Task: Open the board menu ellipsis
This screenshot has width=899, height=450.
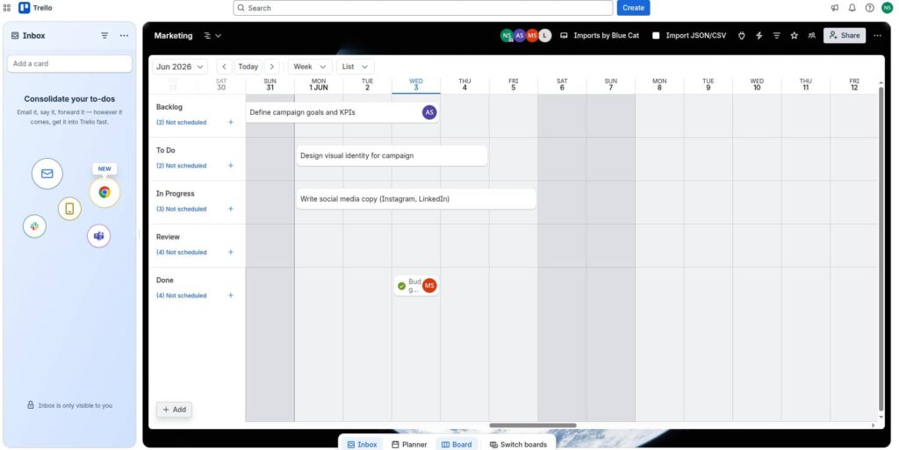Action: point(877,35)
